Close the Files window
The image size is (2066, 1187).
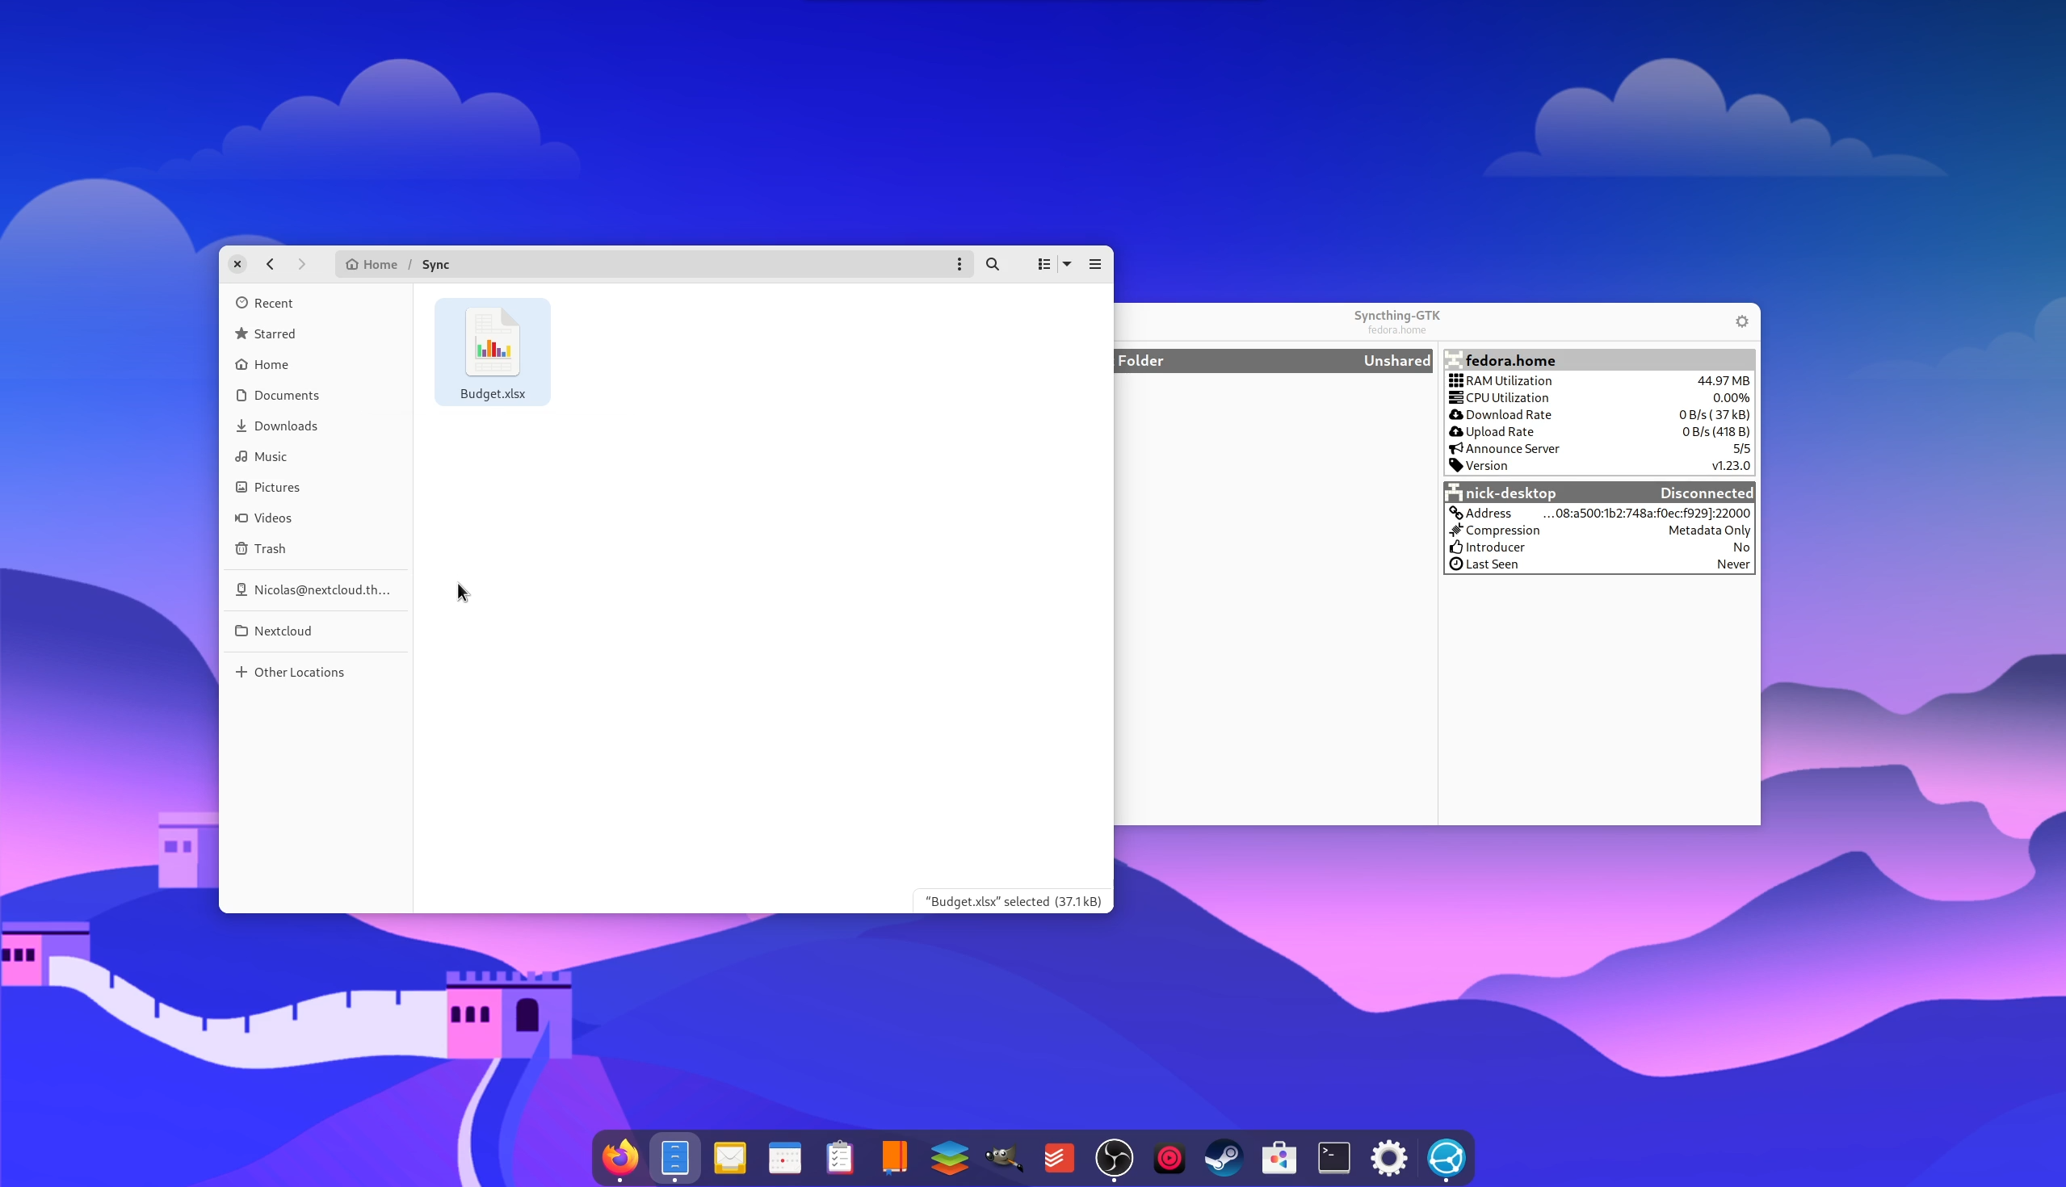click(x=237, y=264)
